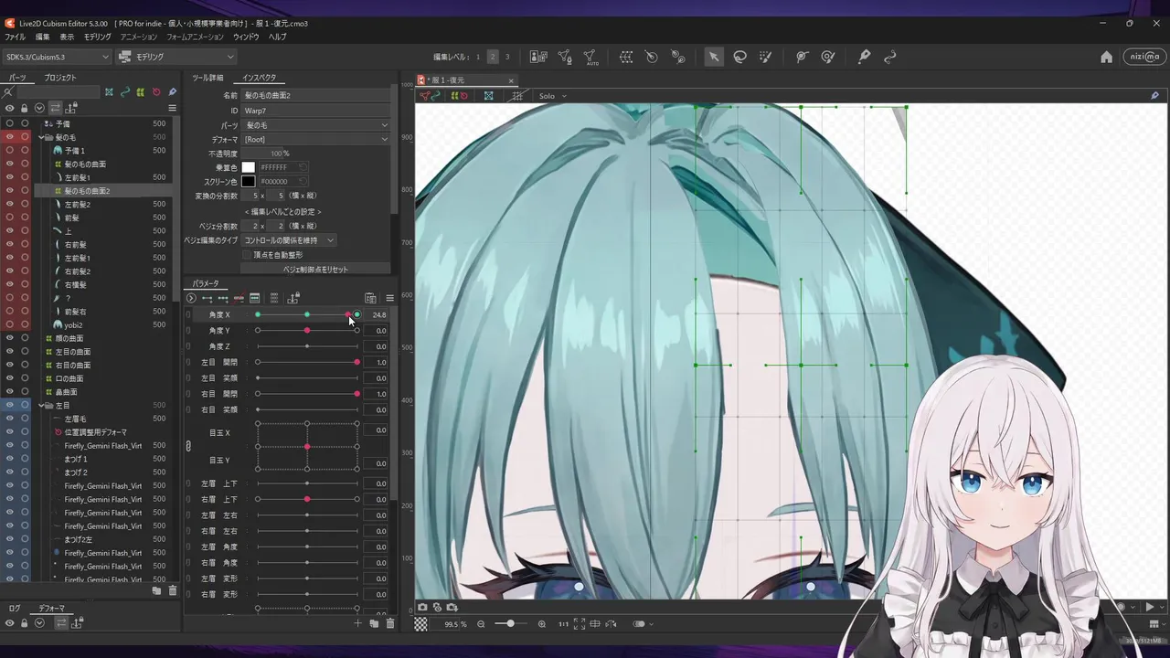Viewport: 1170px width, 658px height.
Task: Open the モデリング menu
Action: point(98,37)
